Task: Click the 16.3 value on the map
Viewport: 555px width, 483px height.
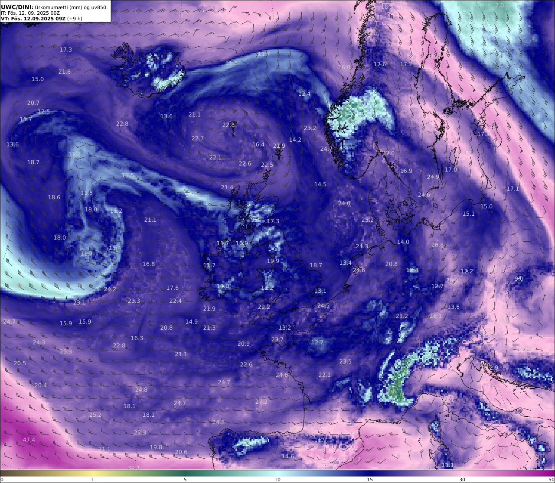Action: point(137,338)
